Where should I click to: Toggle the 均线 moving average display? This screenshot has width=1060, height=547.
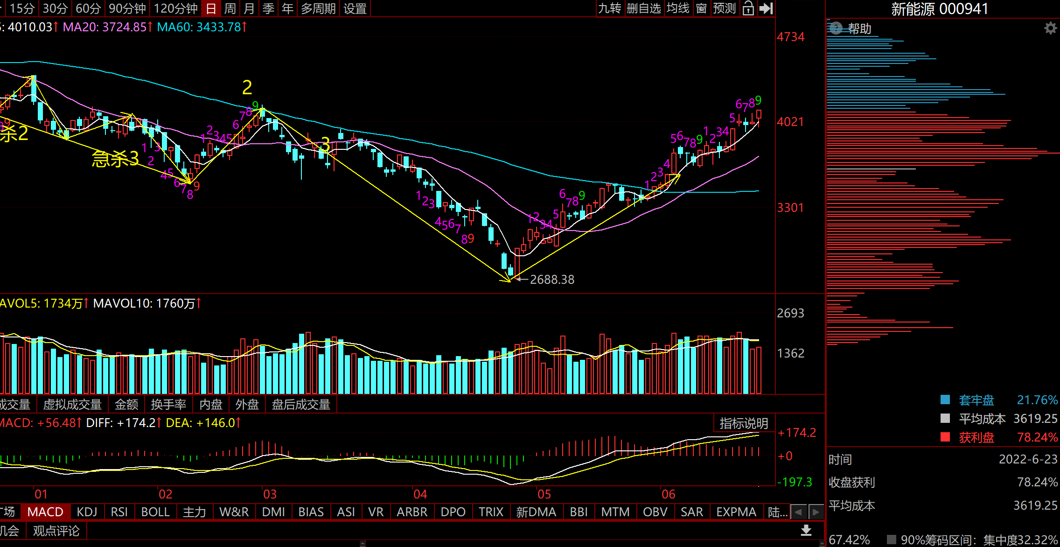pyautogui.click(x=678, y=8)
